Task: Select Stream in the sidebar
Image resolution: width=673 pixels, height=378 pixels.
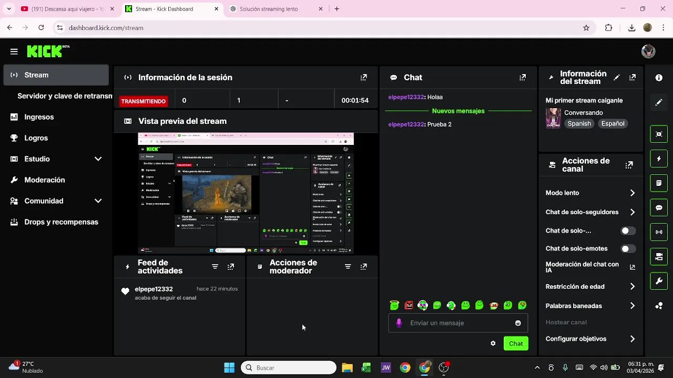Action: pos(56,75)
